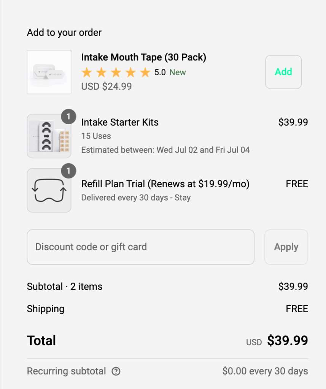Screen dimensions: 326x389
Task: Click the Intake Starter Kits item title
Action: coord(120,122)
